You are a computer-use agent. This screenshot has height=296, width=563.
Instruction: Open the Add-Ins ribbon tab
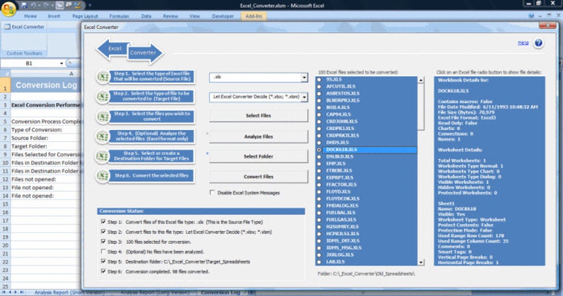(254, 16)
